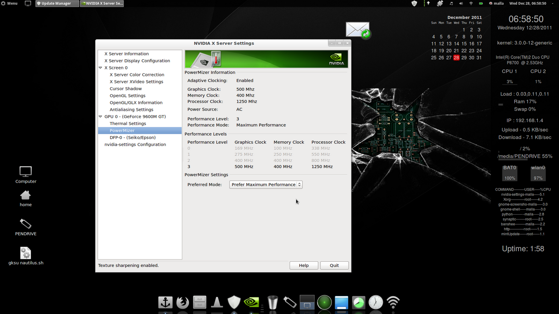Select X Screen 0 entry
Viewport: 559px width, 314px height.
click(x=116, y=68)
